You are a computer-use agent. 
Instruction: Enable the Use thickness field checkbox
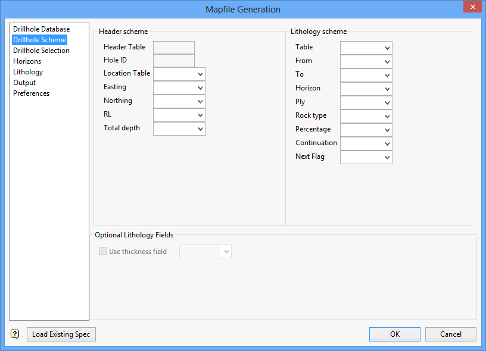point(104,252)
